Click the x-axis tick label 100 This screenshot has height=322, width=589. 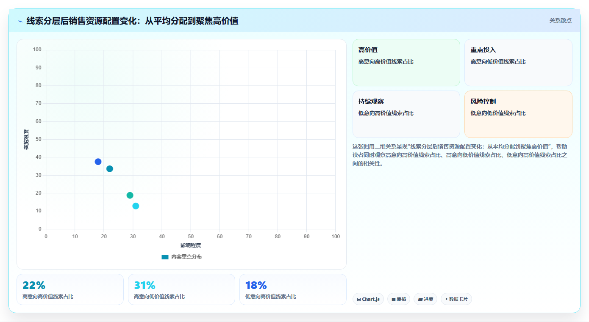point(336,237)
